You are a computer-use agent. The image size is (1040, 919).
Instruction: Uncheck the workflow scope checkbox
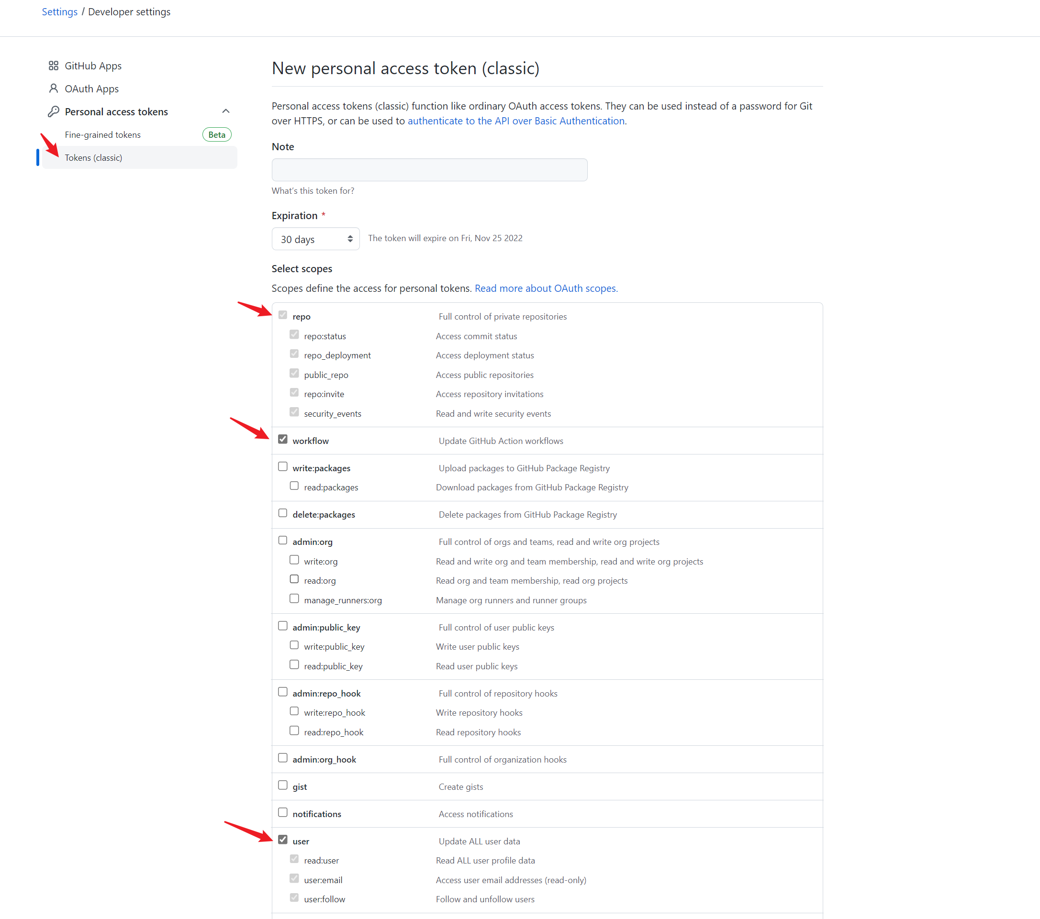(283, 440)
